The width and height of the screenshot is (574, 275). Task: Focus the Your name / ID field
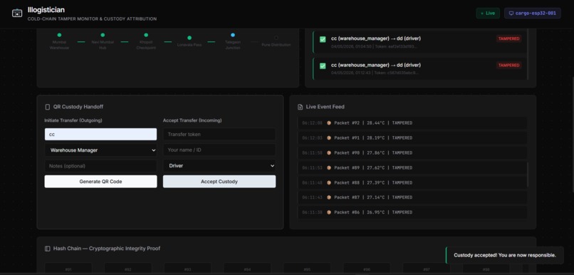[x=219, y=150]
